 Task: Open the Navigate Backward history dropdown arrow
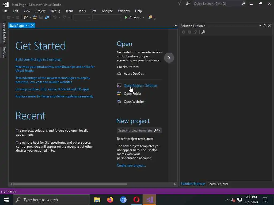coord(13,17)
